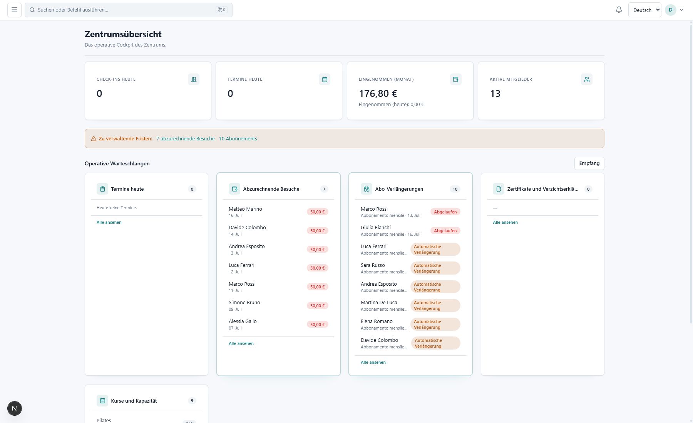Click the Next.js N dev badge

(x=15, y=408)
